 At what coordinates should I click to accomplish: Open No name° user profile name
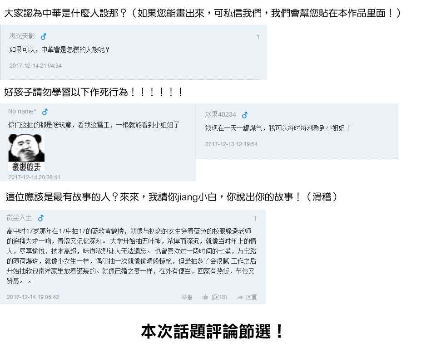tap(22, 111)
